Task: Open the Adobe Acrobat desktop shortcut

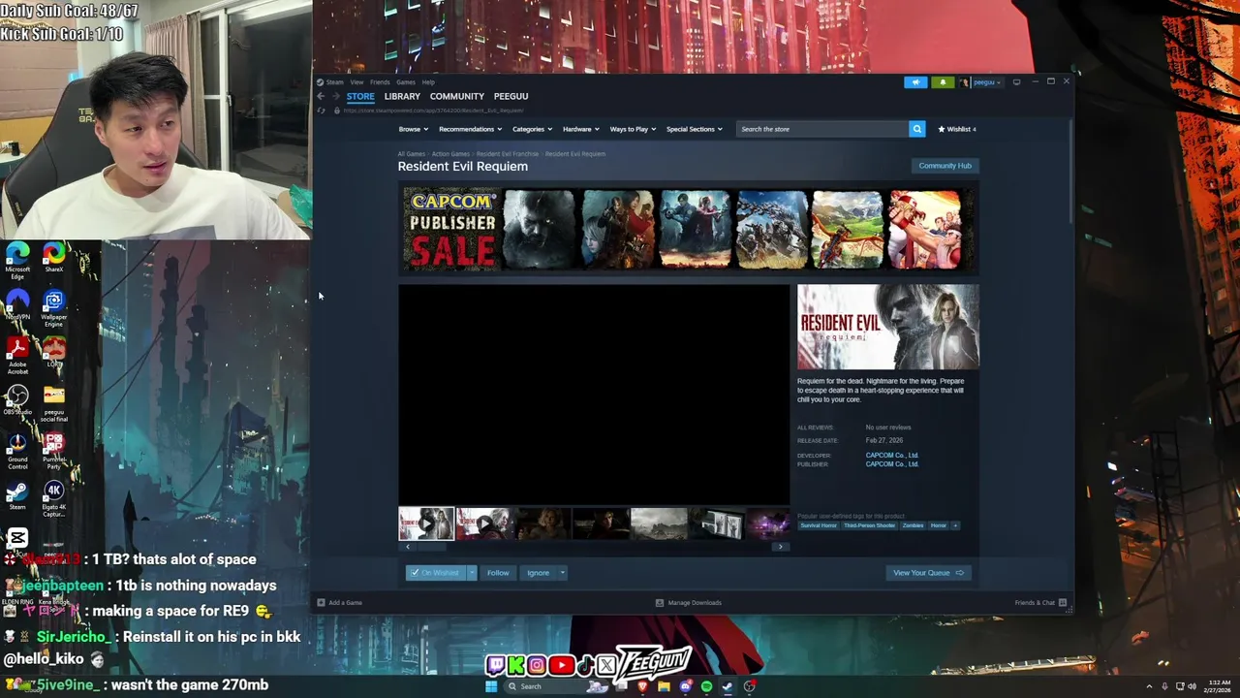Action: pyautogui.click(x=17, y=355)
